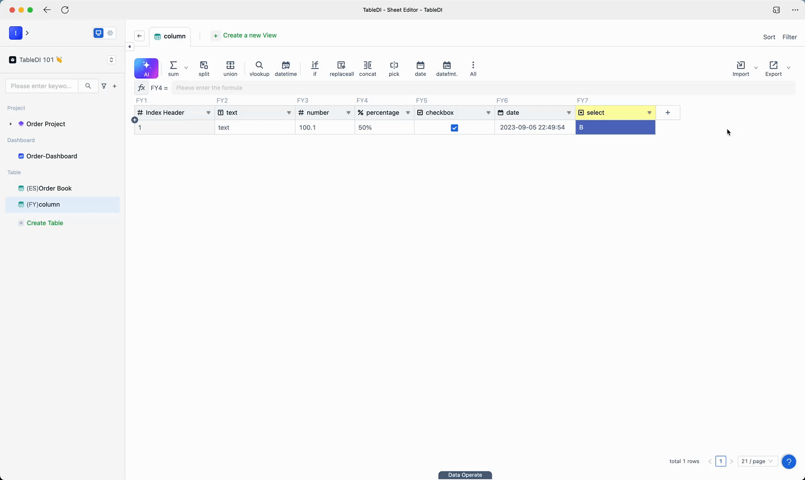
Task: Click the sidebar search magnifier button
Action: pyautogui.click(x=88, y=86)
